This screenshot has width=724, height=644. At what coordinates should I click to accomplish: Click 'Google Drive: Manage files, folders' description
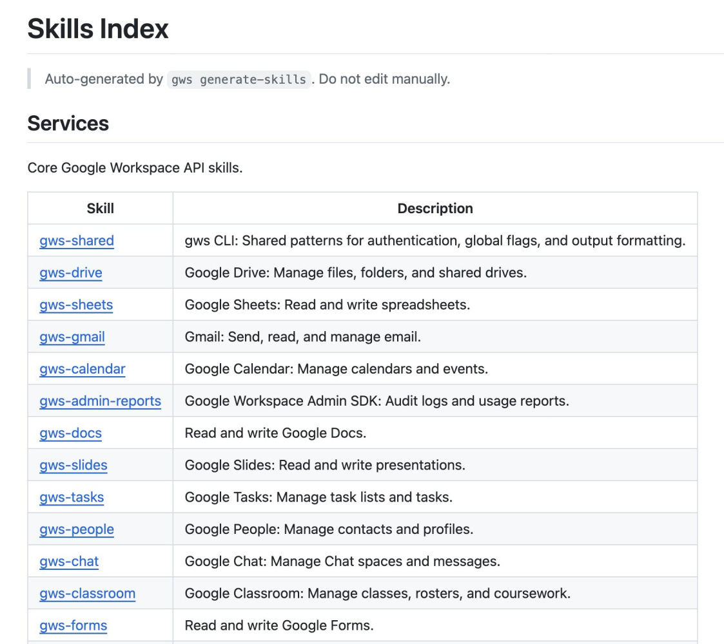click(x=355, y=272)
